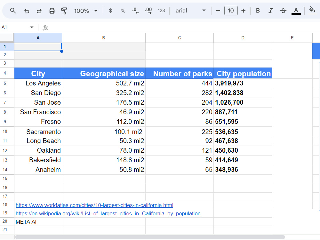The height and width of the screenshot is (240, 320).
Task: Toggle bold formatting
Action: (x=258, y=11)
